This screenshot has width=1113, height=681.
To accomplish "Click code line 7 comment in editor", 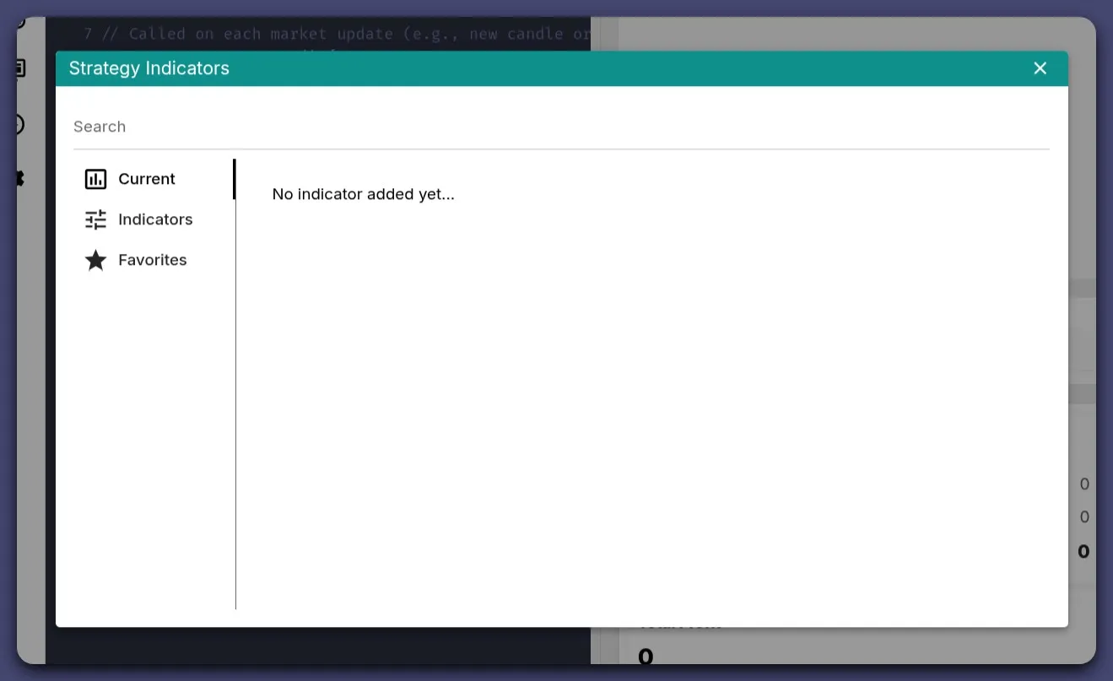I will (x=338, y=34).
